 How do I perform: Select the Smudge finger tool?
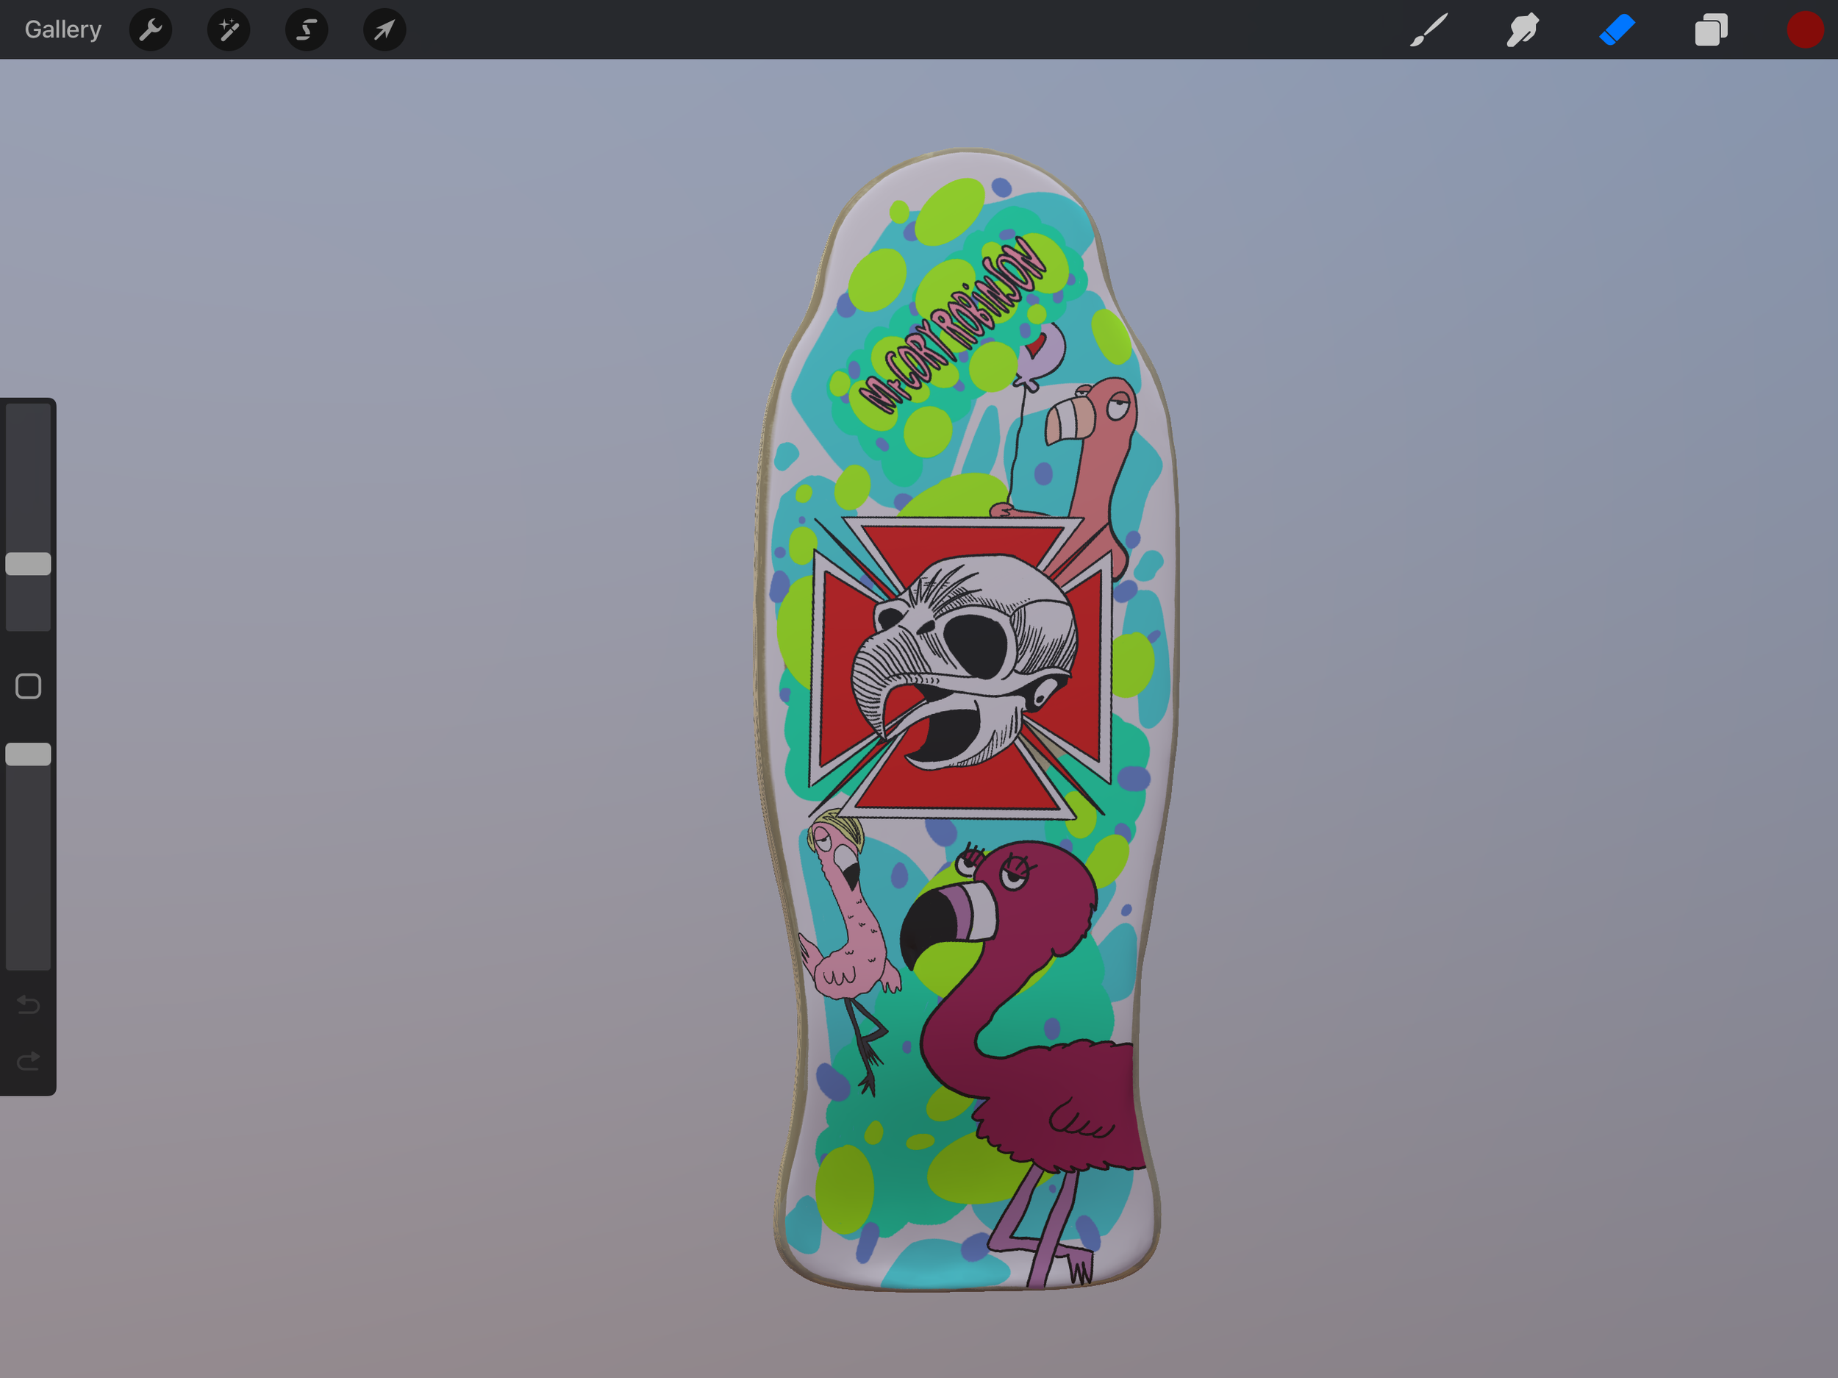(1523, 30)
